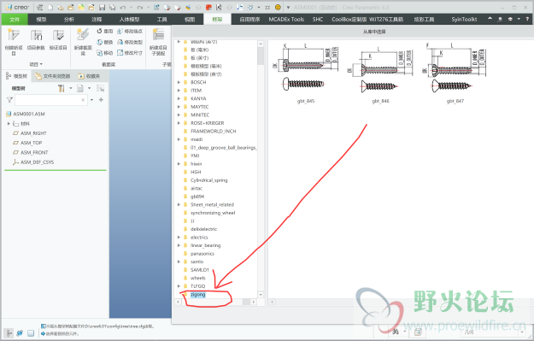The width and height of the screenshot is (534, 341).
Task: Toggle the browser globe icon in status bar
Action: click(x=20, y=333)
